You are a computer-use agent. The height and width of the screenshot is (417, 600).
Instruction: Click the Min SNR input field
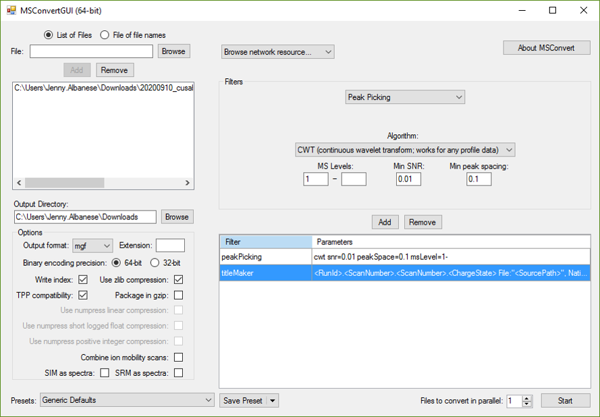(409, 179)
